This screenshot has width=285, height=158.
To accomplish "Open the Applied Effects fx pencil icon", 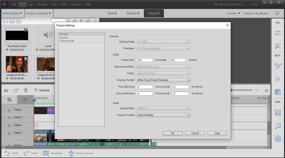I will [278, 66].
